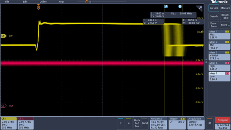Click the zoom magnifier icon on waveform

coord(200,8)
